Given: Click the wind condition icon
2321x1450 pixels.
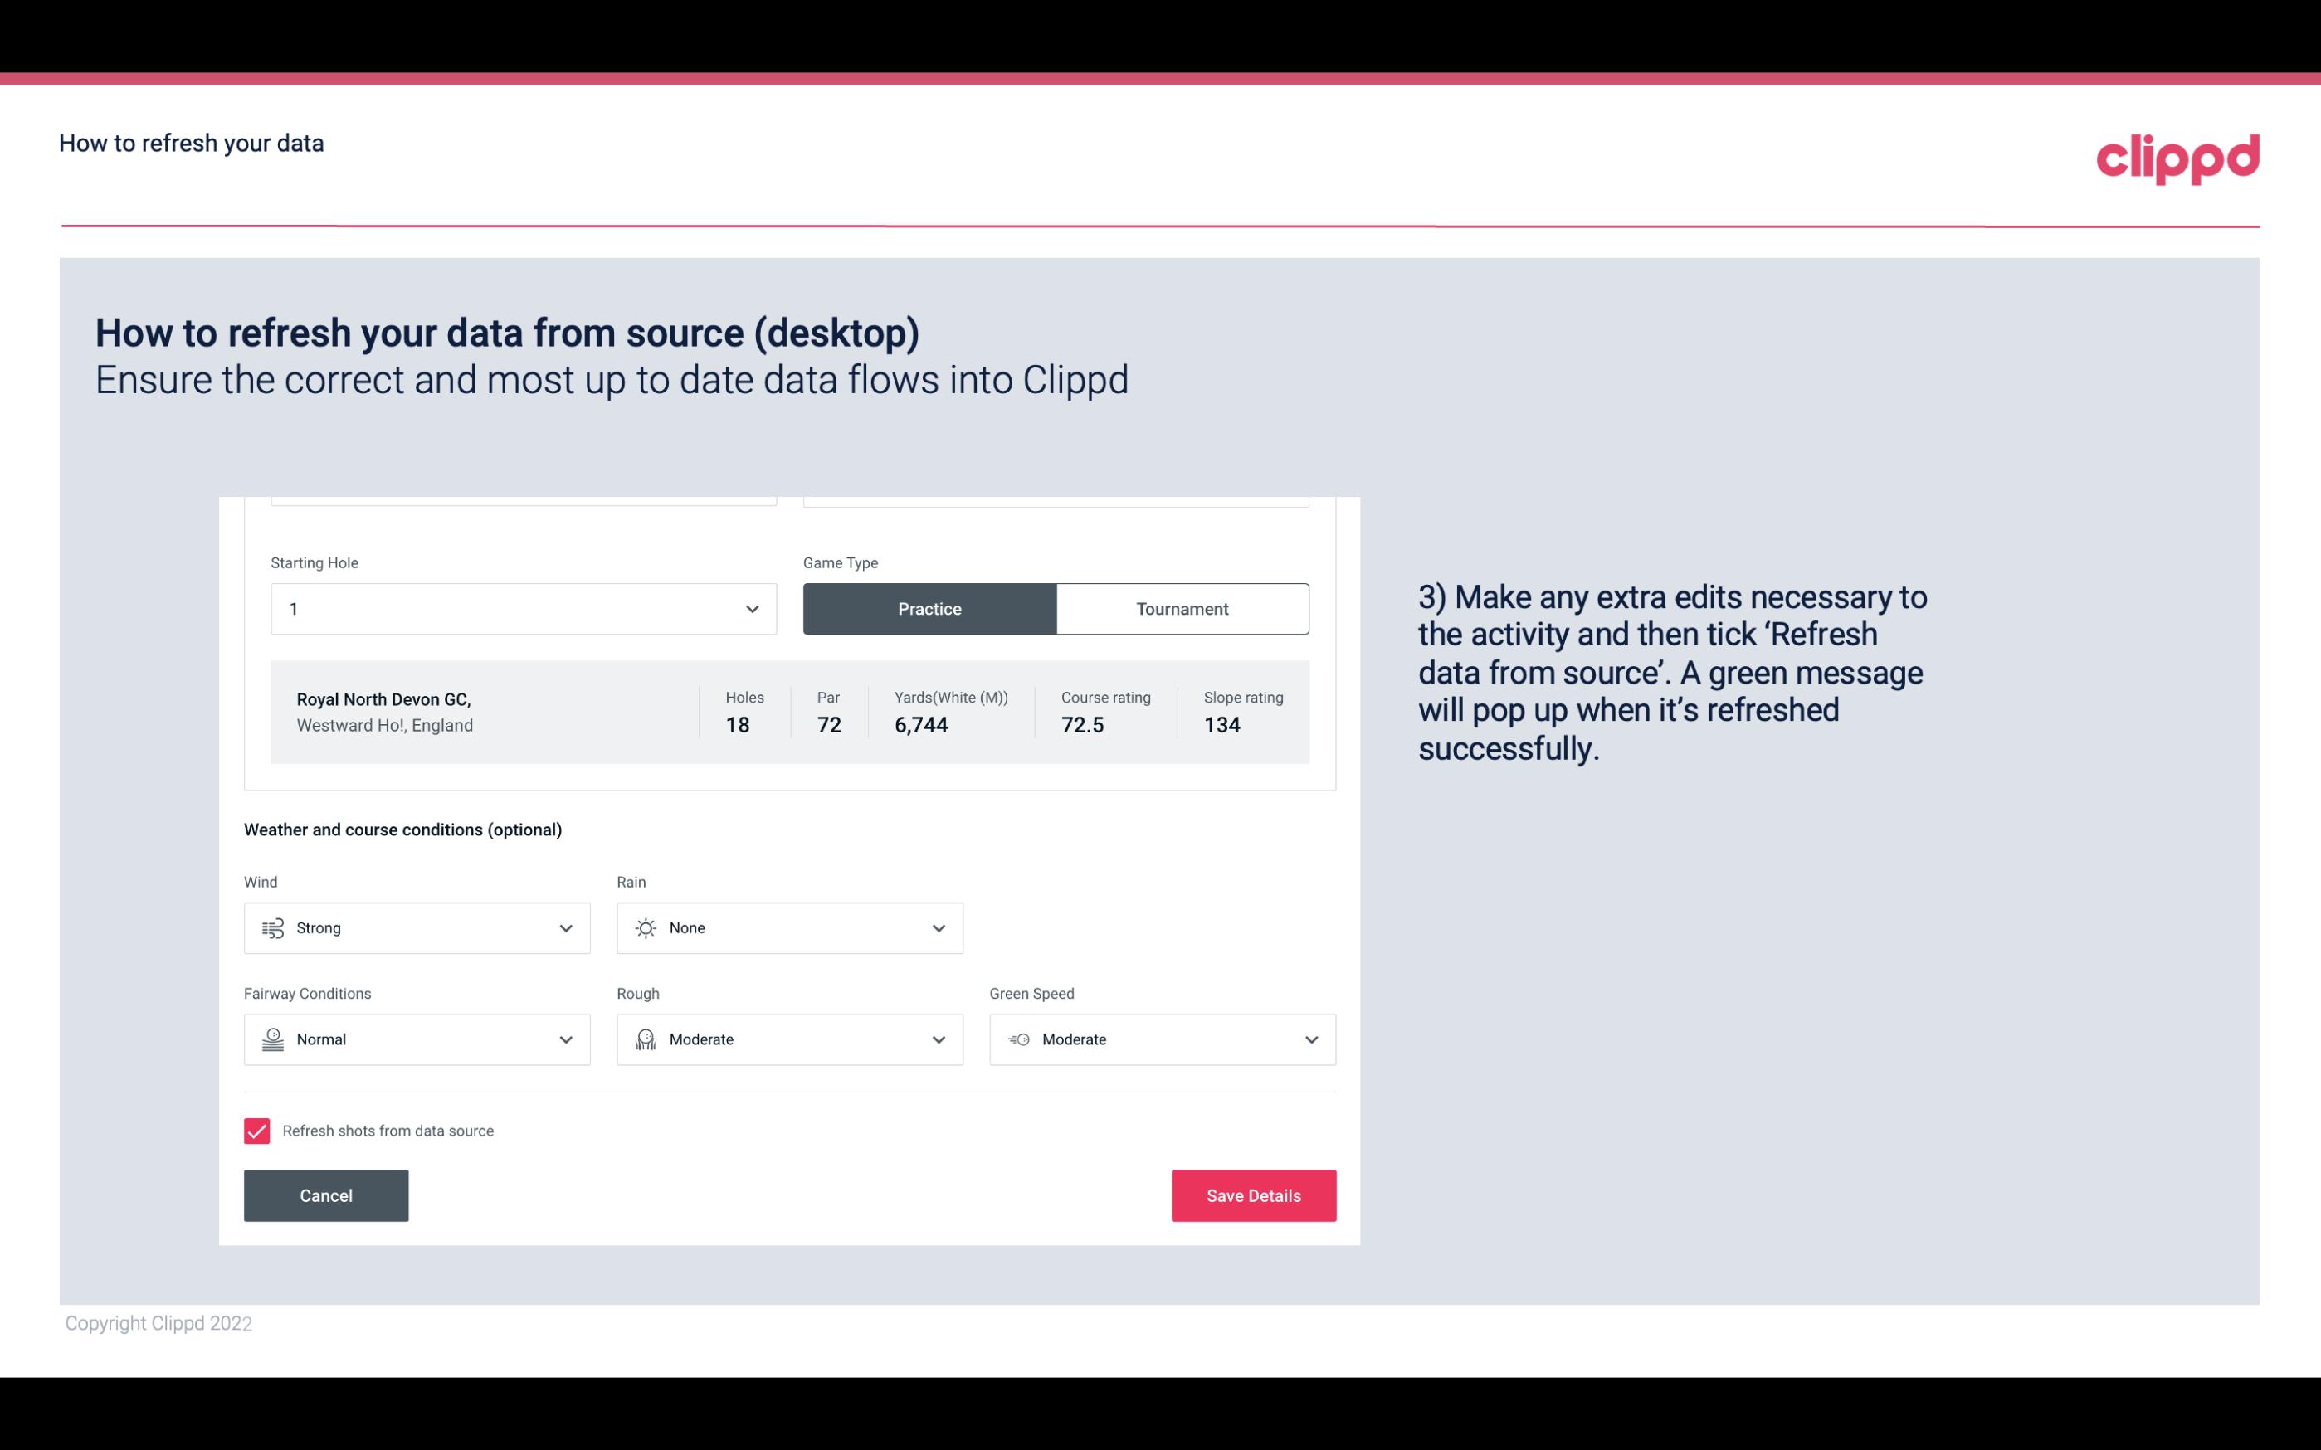Looking at the screenshot, I should 274,927.
